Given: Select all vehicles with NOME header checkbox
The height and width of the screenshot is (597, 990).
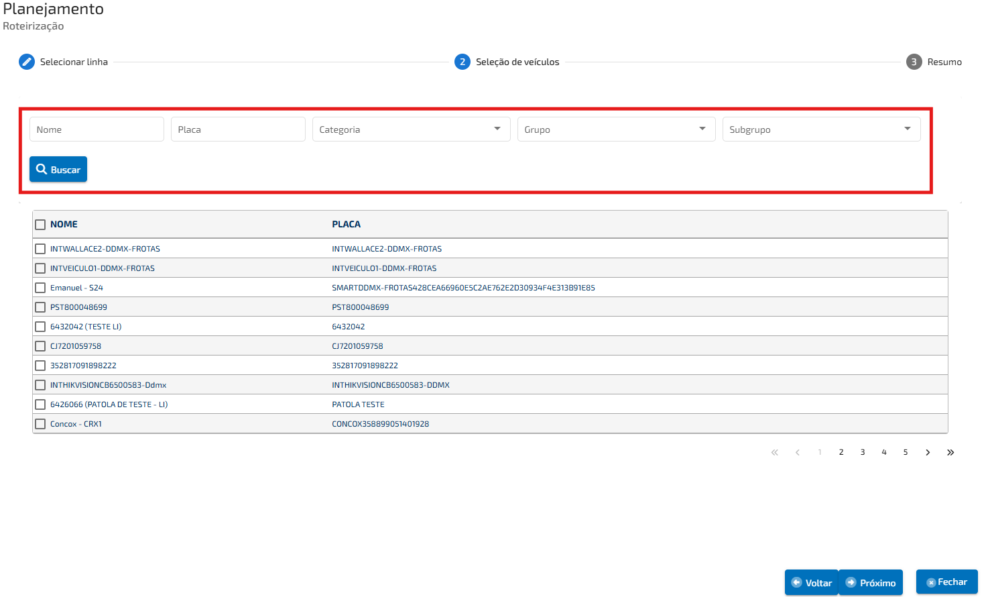Looking at the screenshot, I should tap(40, 225).
